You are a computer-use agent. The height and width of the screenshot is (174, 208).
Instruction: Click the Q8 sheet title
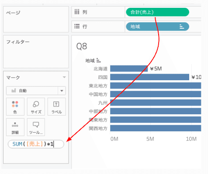[82, 47]
